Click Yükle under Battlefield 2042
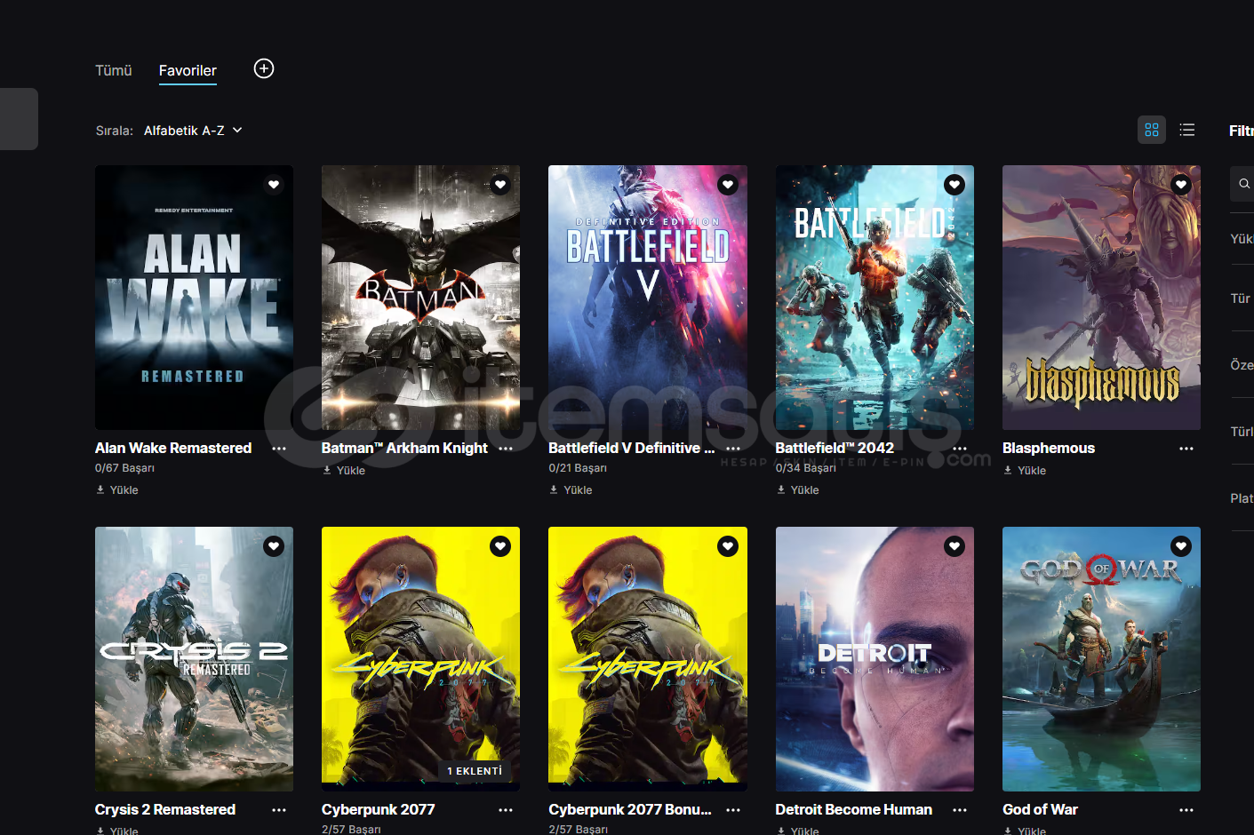The image size is (1254, 835). pos(798,489)
